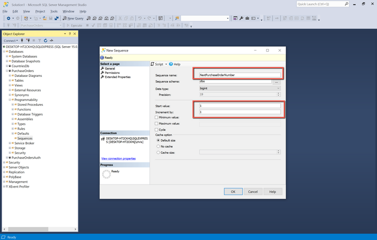Click the Connect Object Explorer plug icon
This screenshot has width=377, height=240.
pyautogui.click(x=22, y=41)
